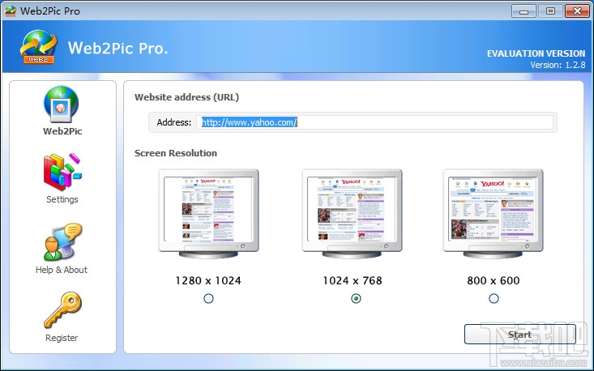This screenshot has width=594, height=371.
Task: Open the Web2Pic globe icon in sidebar
Action: [61, 104]
